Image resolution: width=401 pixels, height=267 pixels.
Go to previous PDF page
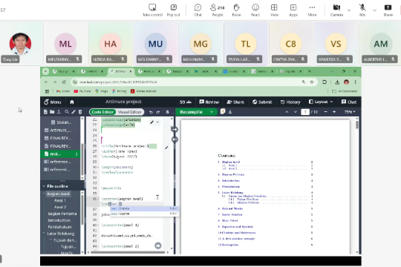point(287,112)
